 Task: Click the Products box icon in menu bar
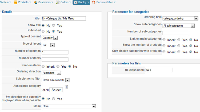(15, 2)
